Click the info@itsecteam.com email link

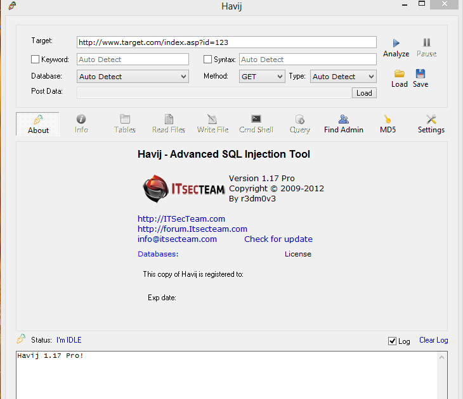177,239
